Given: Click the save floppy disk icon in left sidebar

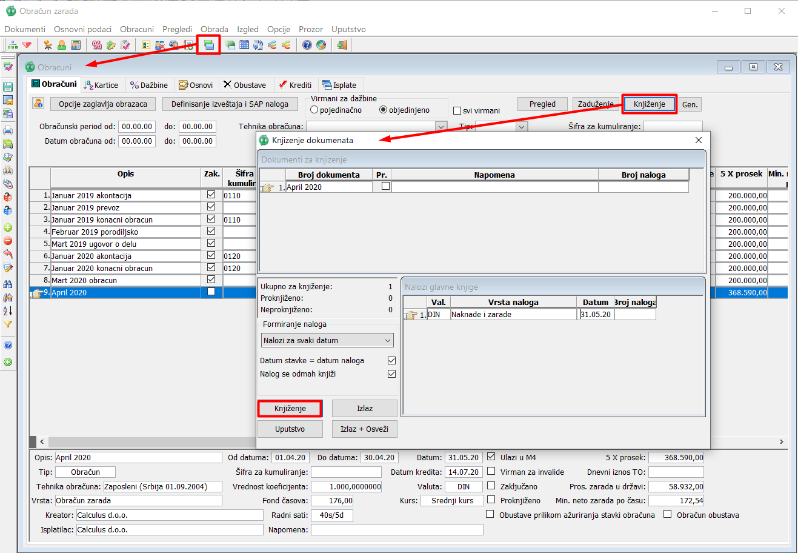Looking at the screenshot, I should (x=8, y=87).
